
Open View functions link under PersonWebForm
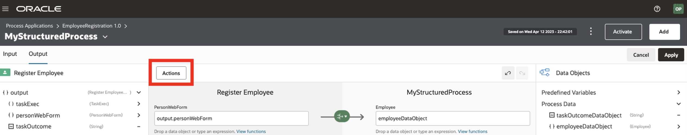(x=251, y=131)
